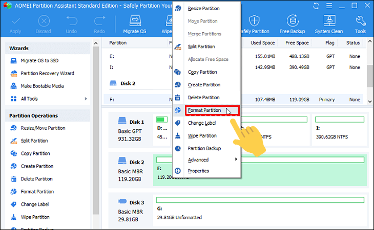Click the partition list scroll up arrow

370,41
